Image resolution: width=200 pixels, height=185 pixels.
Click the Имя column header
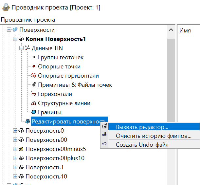pyautogui.click(x=185, y=30)
